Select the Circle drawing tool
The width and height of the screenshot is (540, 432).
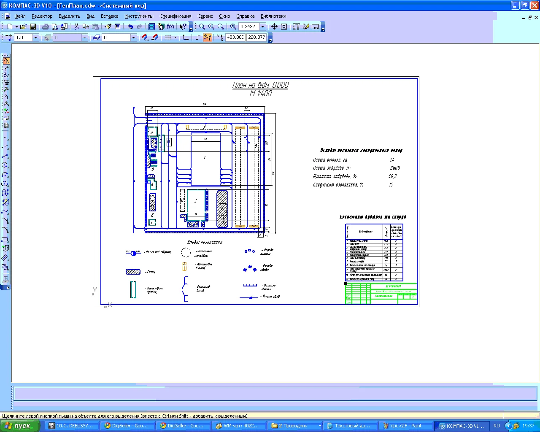pos(5,165)
